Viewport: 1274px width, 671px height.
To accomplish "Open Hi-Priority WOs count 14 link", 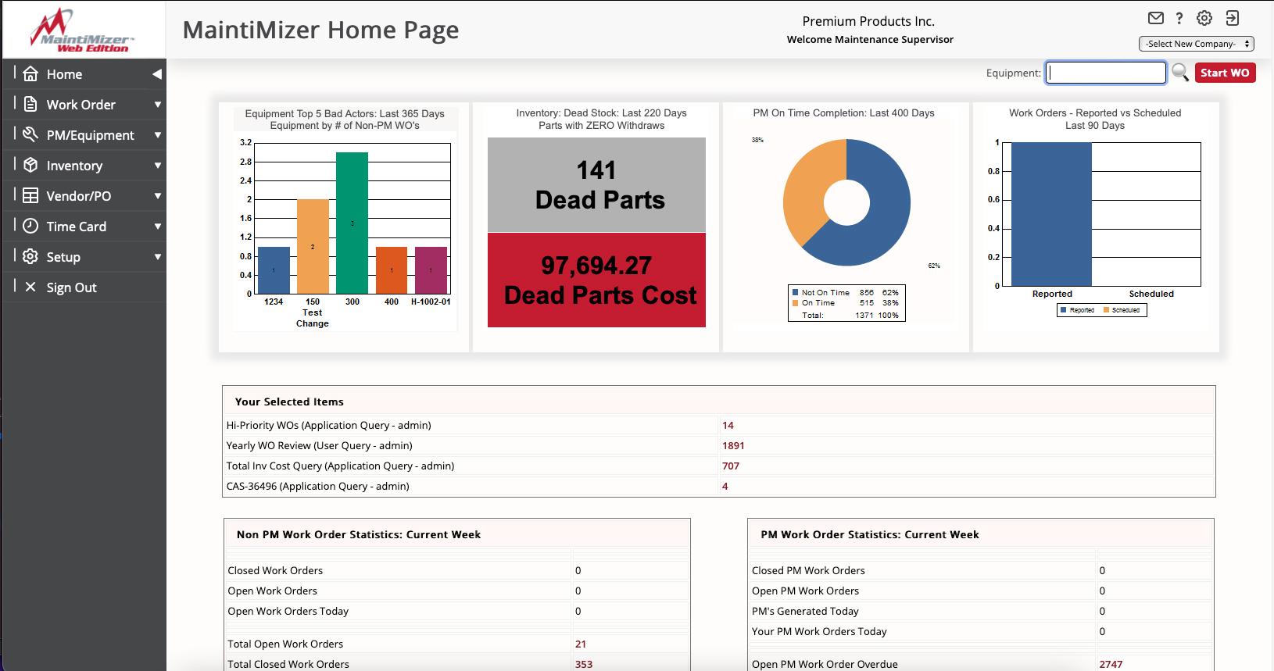I will 728,426.
